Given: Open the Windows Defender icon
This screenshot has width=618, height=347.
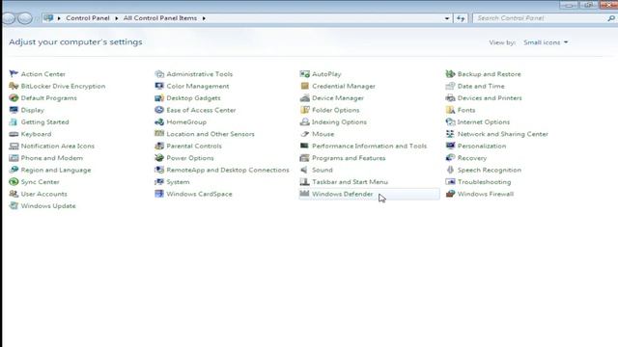Looking at the screenshot, I should tap(305, 194).
